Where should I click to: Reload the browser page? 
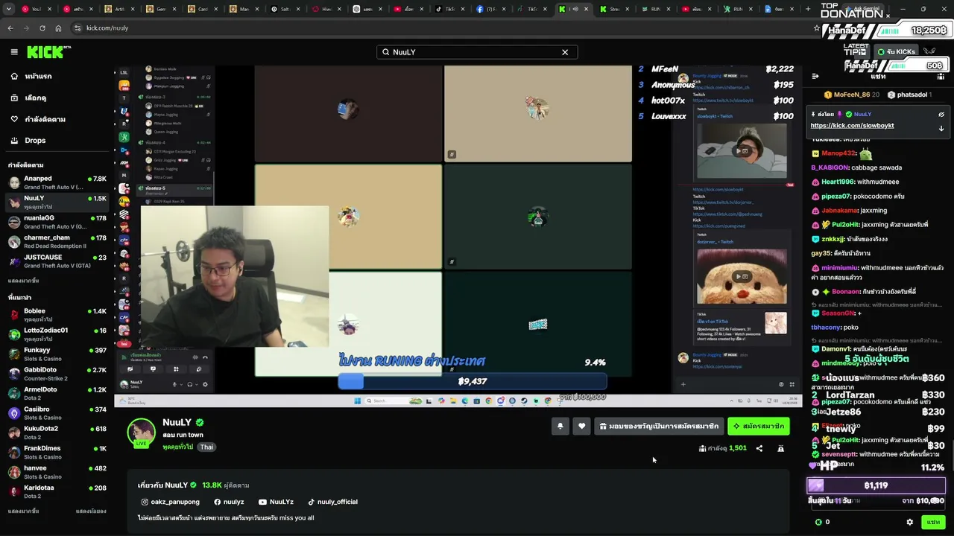tap(42, 28)
